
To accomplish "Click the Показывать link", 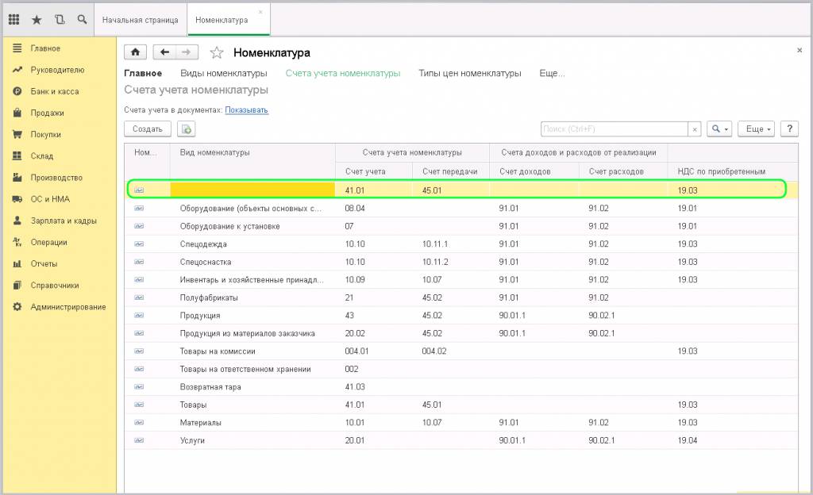I will [x=246, y=109].
